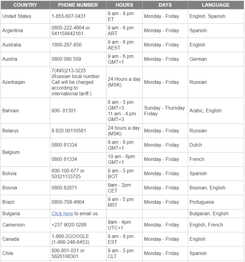
Task: Click the Belgium French language cell
Action: [x=197, y=159]
